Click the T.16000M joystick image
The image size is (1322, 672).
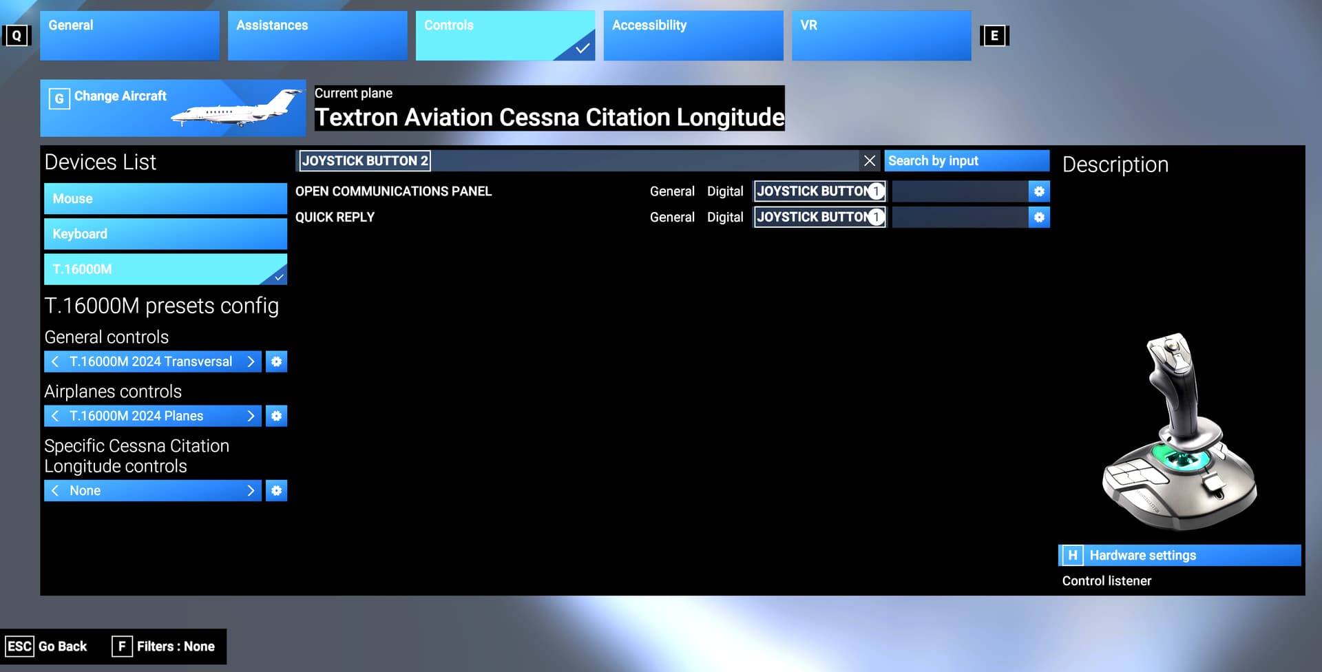[x=1179, y=432]
